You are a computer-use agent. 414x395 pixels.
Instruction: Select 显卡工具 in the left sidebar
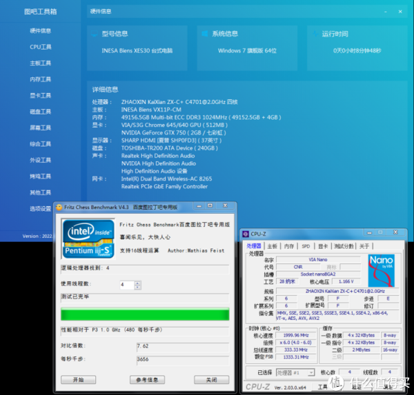tap(40, 95)
